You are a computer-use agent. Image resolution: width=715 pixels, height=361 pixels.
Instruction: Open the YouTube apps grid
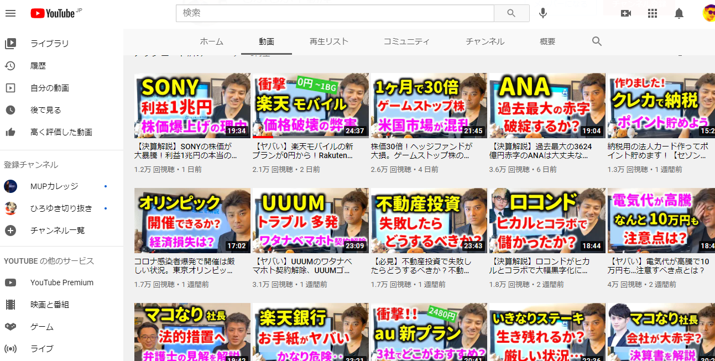(653, 13)
